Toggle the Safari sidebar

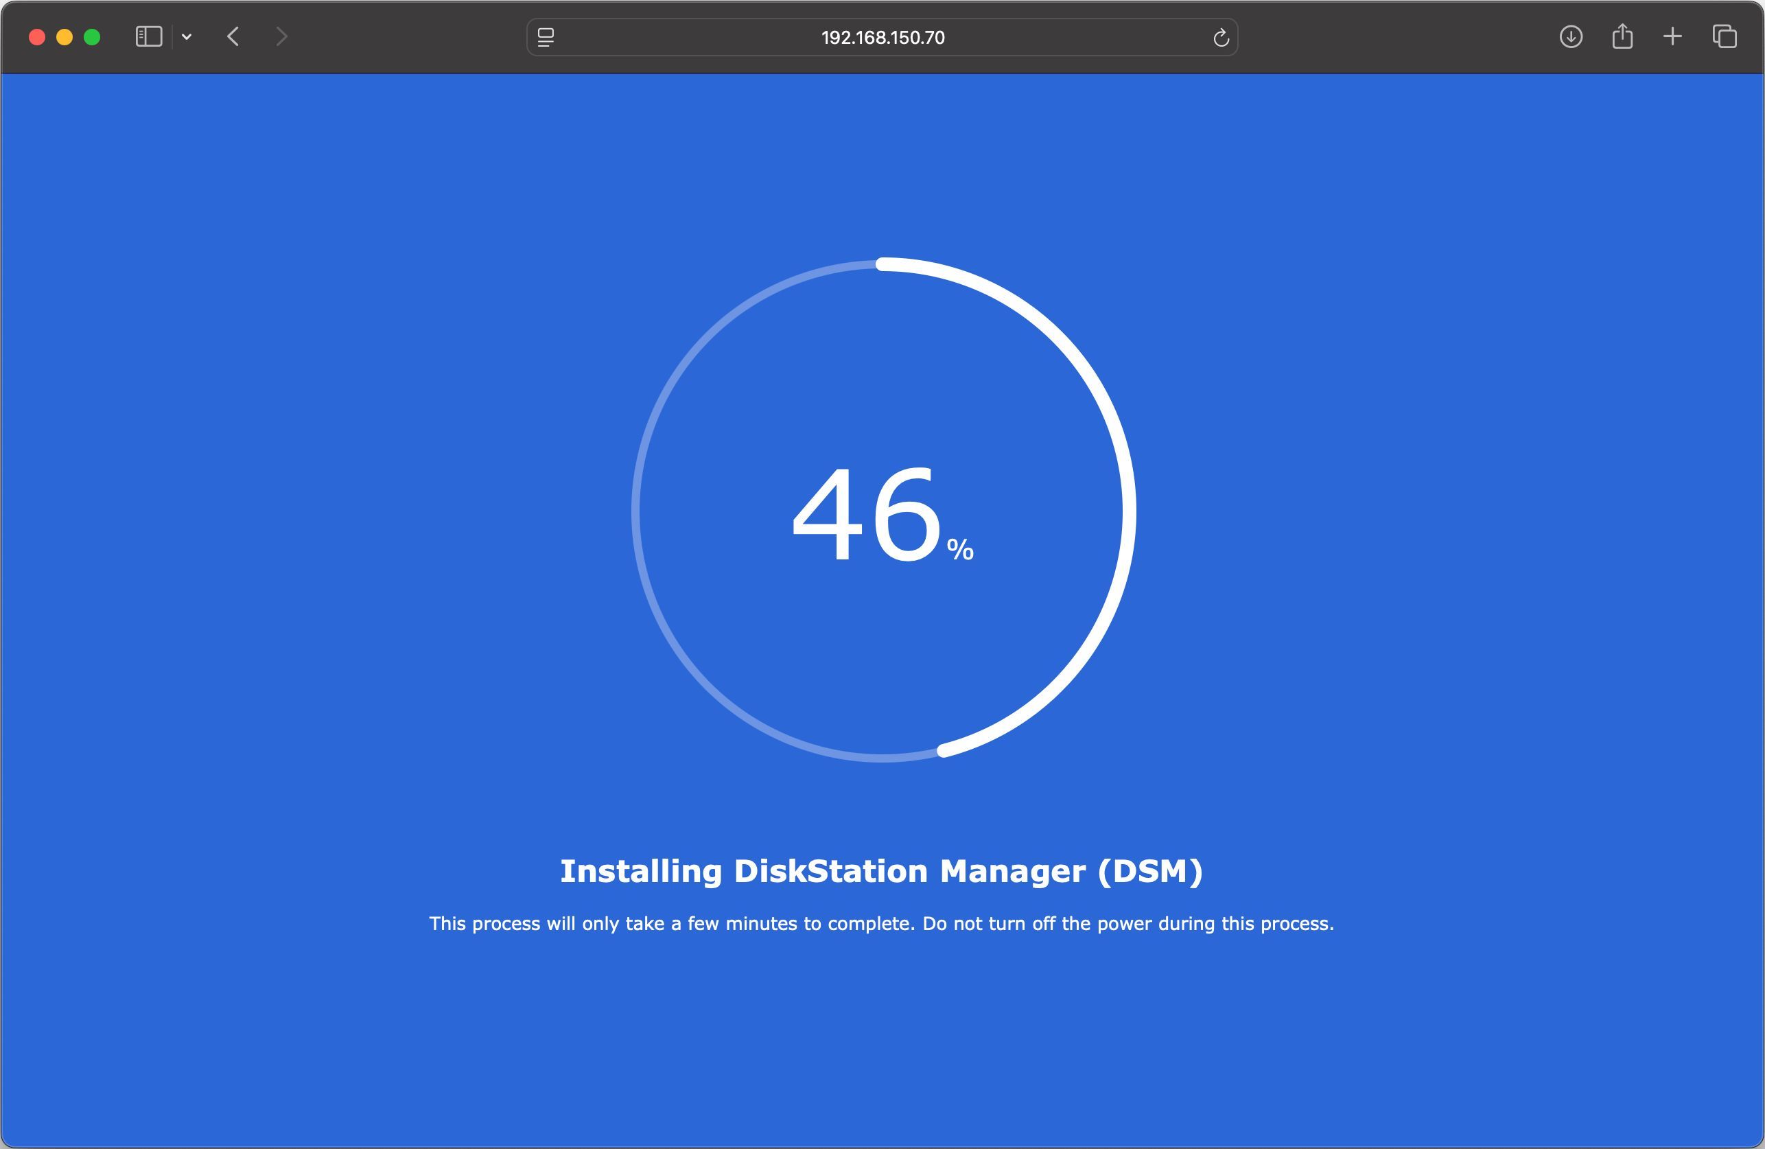148,36
